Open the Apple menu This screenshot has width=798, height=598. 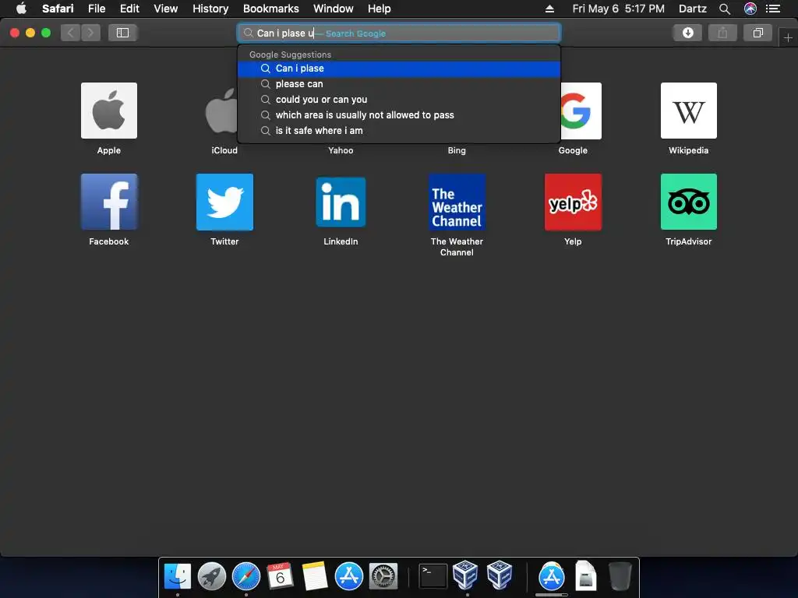coord(21,9)
